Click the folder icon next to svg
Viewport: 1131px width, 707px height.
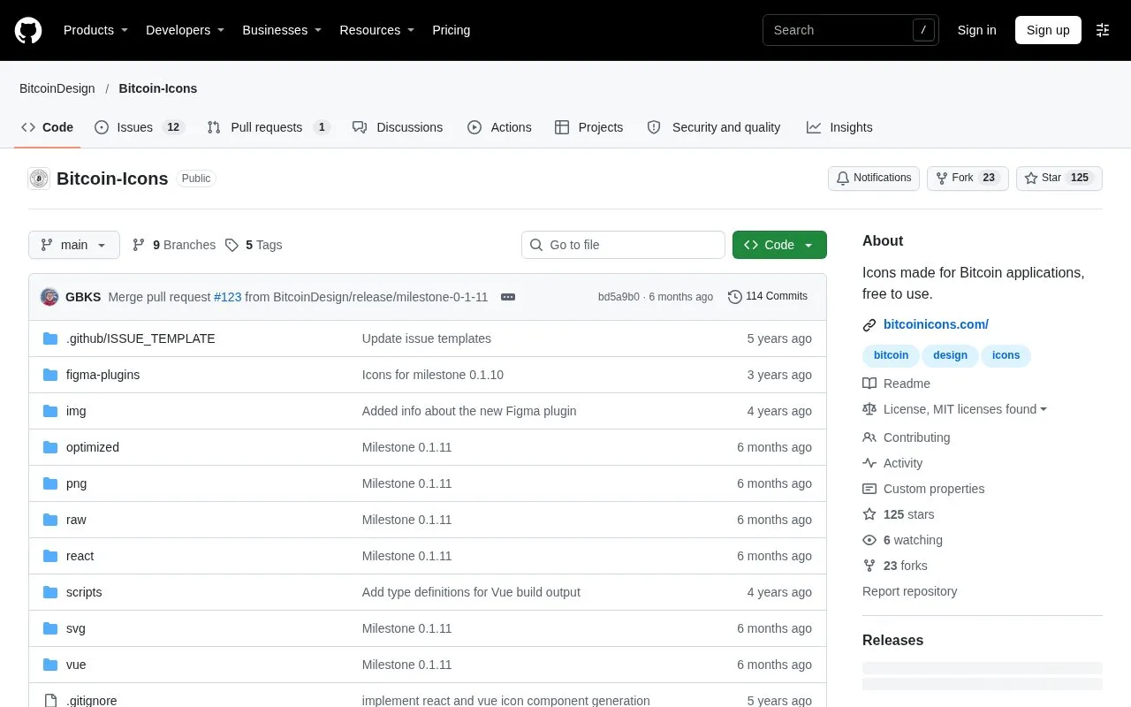point(50,628)
